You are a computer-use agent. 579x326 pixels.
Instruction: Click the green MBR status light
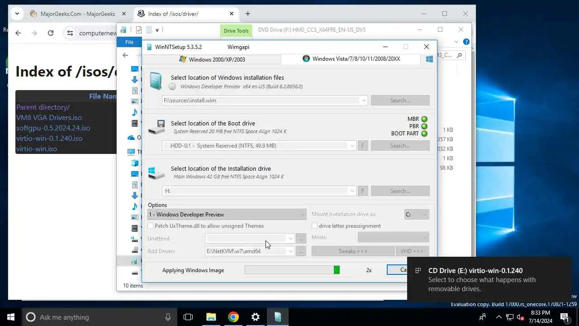tap(424, 119)
